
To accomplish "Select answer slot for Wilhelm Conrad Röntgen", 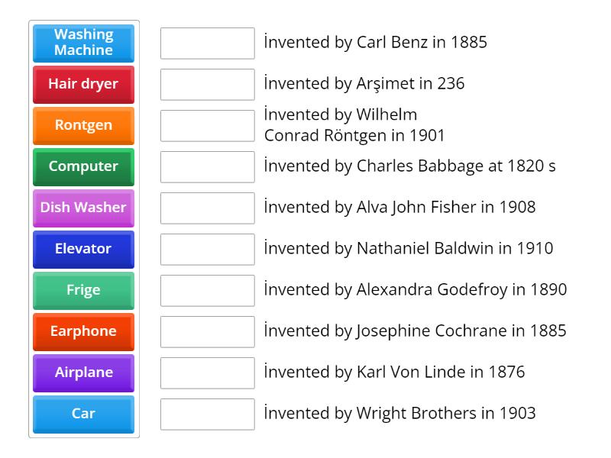I will (207, 126).
